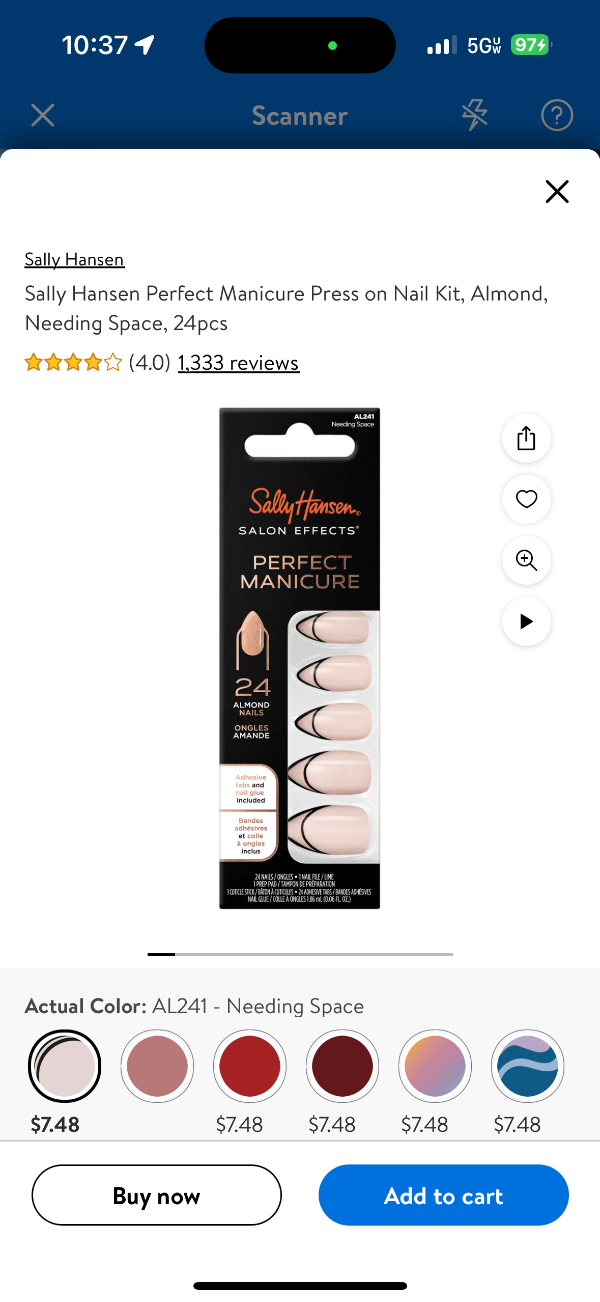
Task: Open the Sally Hansen brand link
Action: [74, 260]
